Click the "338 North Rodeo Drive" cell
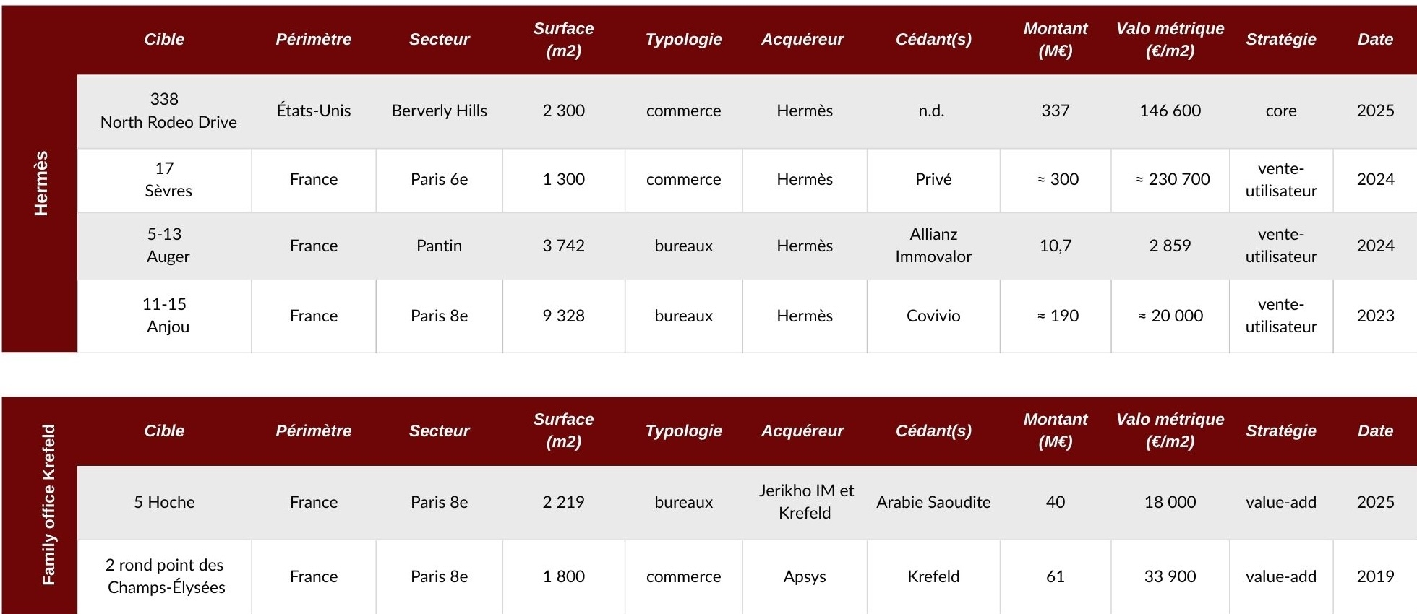Image resolution: width=1417 pixels, height=614 pixels. click(x=168, y=111)
